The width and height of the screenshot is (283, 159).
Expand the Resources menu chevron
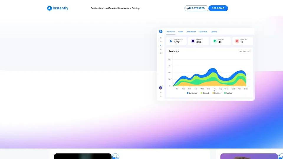point(130,8)
